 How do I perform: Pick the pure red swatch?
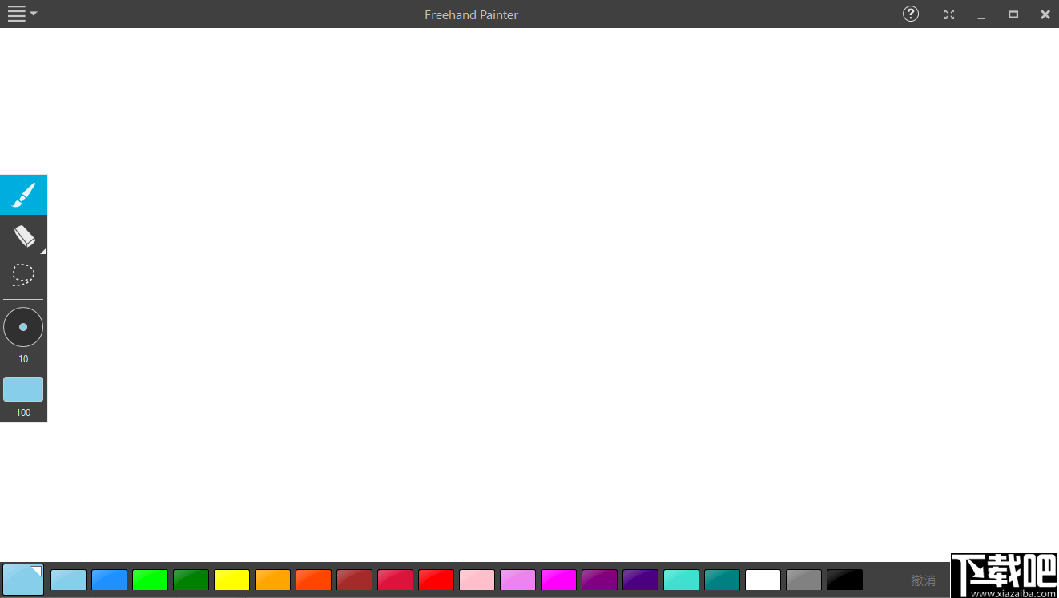click(x=437, y=580)
